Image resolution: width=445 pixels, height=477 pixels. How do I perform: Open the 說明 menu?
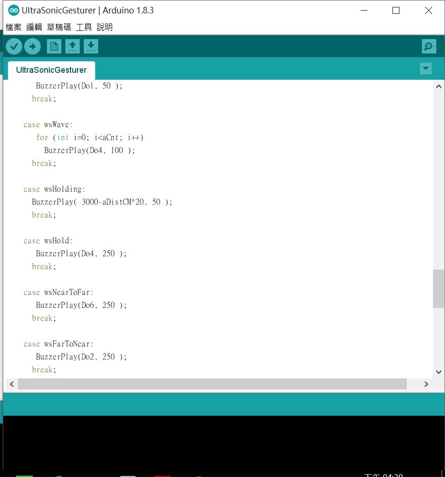click(104, 27)
